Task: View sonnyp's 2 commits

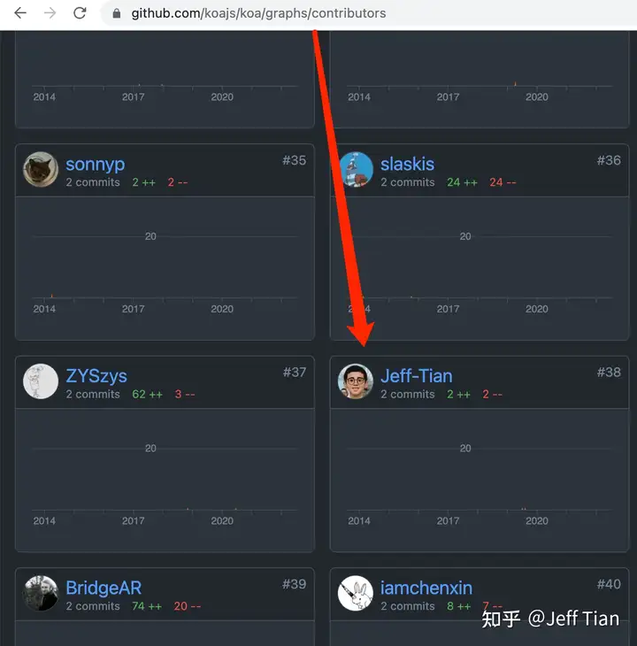Action: tap(93, 182)
